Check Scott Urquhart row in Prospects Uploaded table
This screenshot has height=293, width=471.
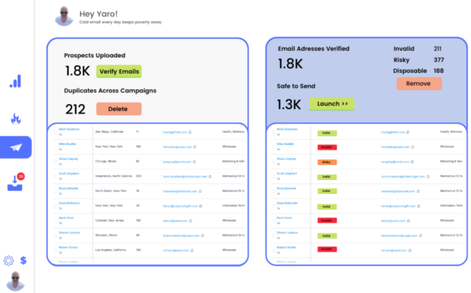(56, 176)
